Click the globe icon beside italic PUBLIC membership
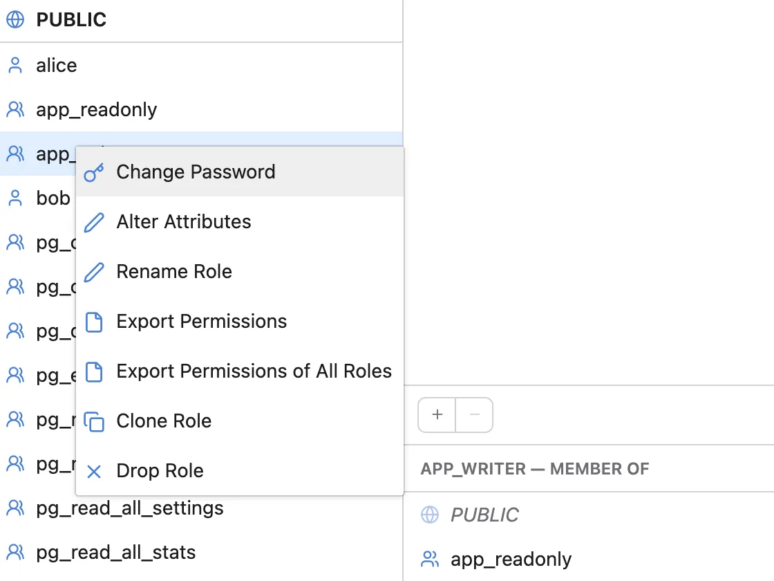This screenshot has width=774, height=581. coord(429,515)
